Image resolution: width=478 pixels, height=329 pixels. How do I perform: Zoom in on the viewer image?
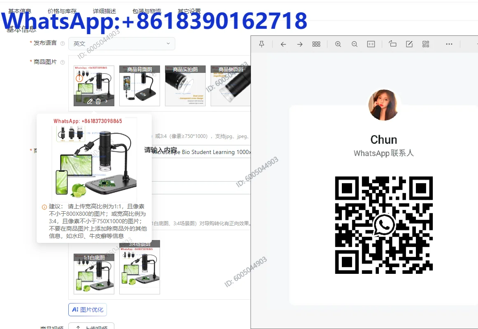pos(338,44)
